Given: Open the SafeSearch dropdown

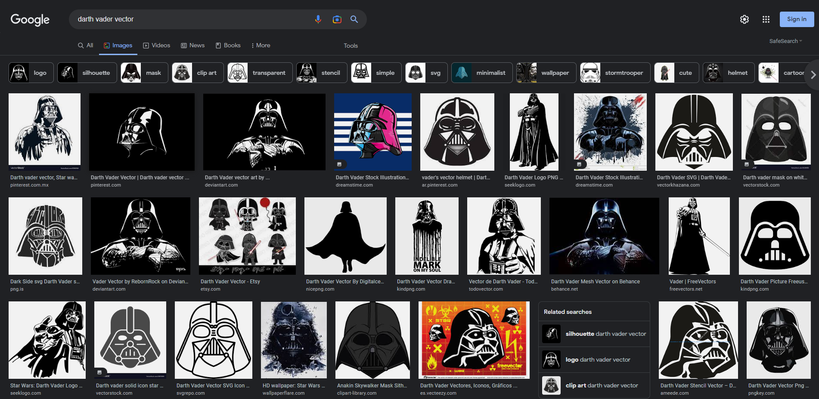Looking at the screenshot, I should (x=785, y=41).
